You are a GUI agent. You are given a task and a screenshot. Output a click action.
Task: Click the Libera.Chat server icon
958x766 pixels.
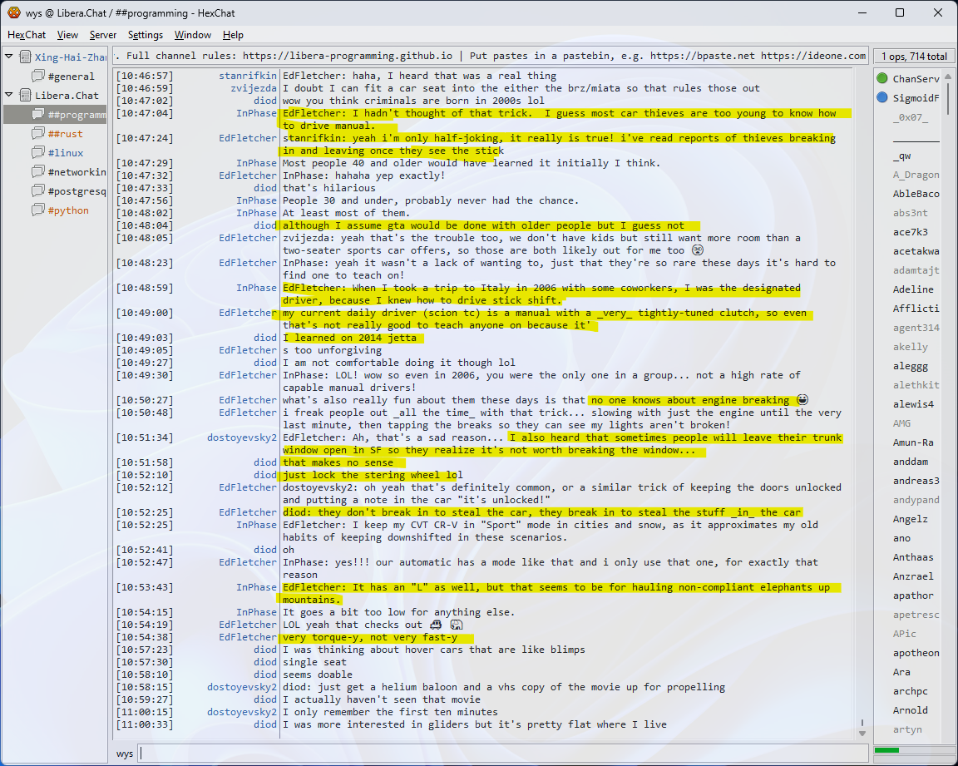click(x=25, y=96)
